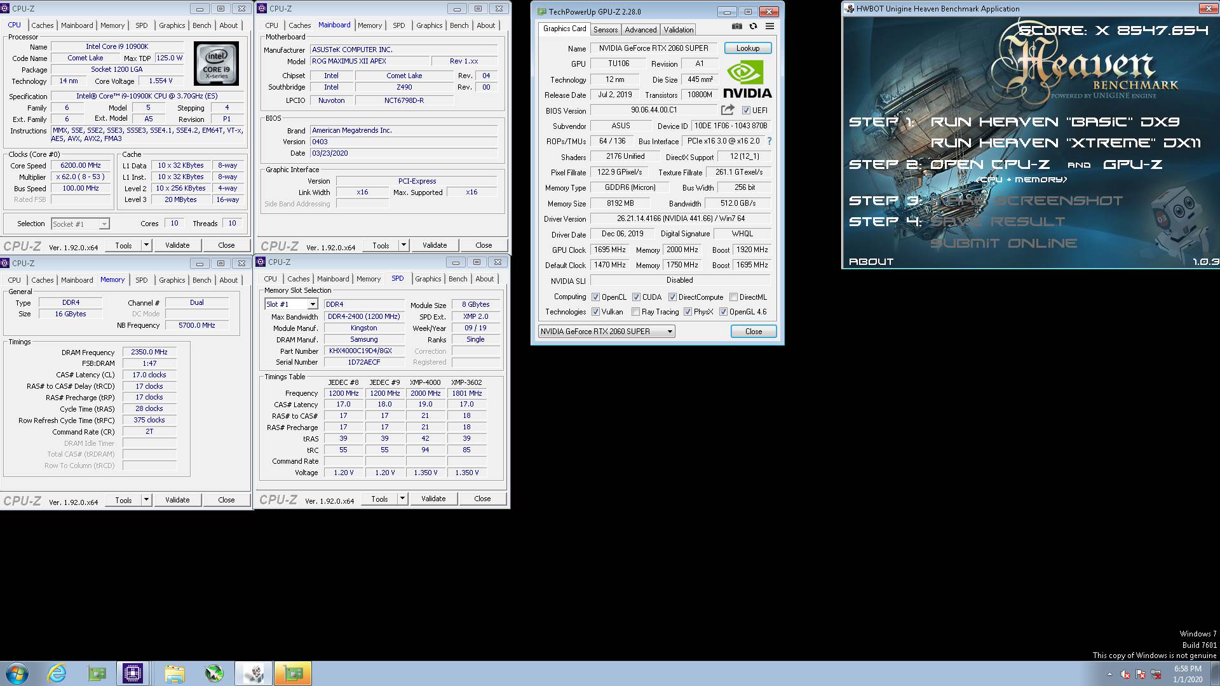This screenshot has height=686, width=1220.
Task: Open the GPU selection dropdown in GPU-Z
Action: coord(606,332)
